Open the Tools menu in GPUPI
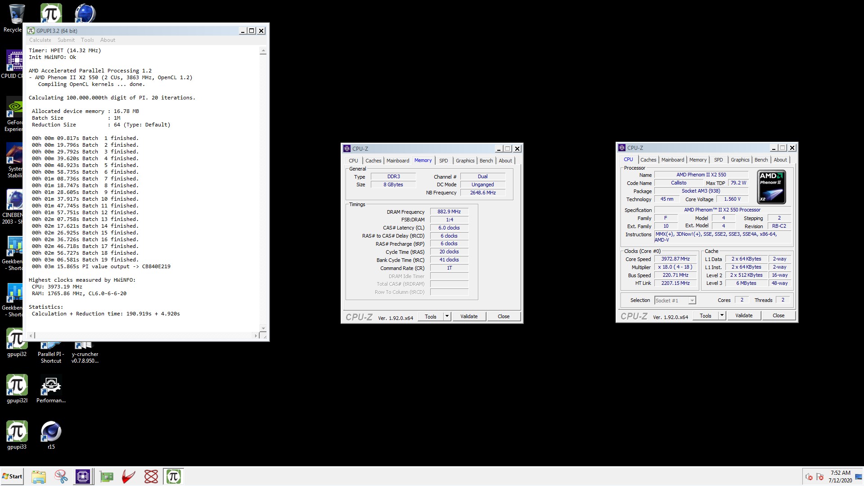 [x=87, y=40]
